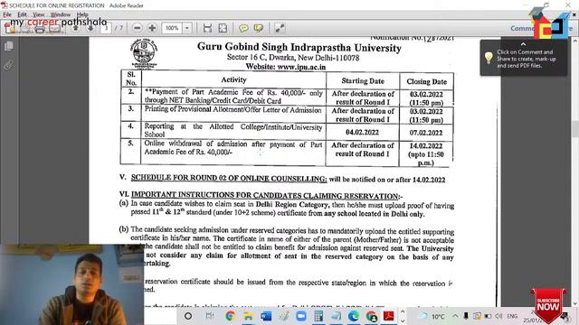The image size is (579, 325).
Task: Zoom in with the plus button
Action: click(152, 28)
